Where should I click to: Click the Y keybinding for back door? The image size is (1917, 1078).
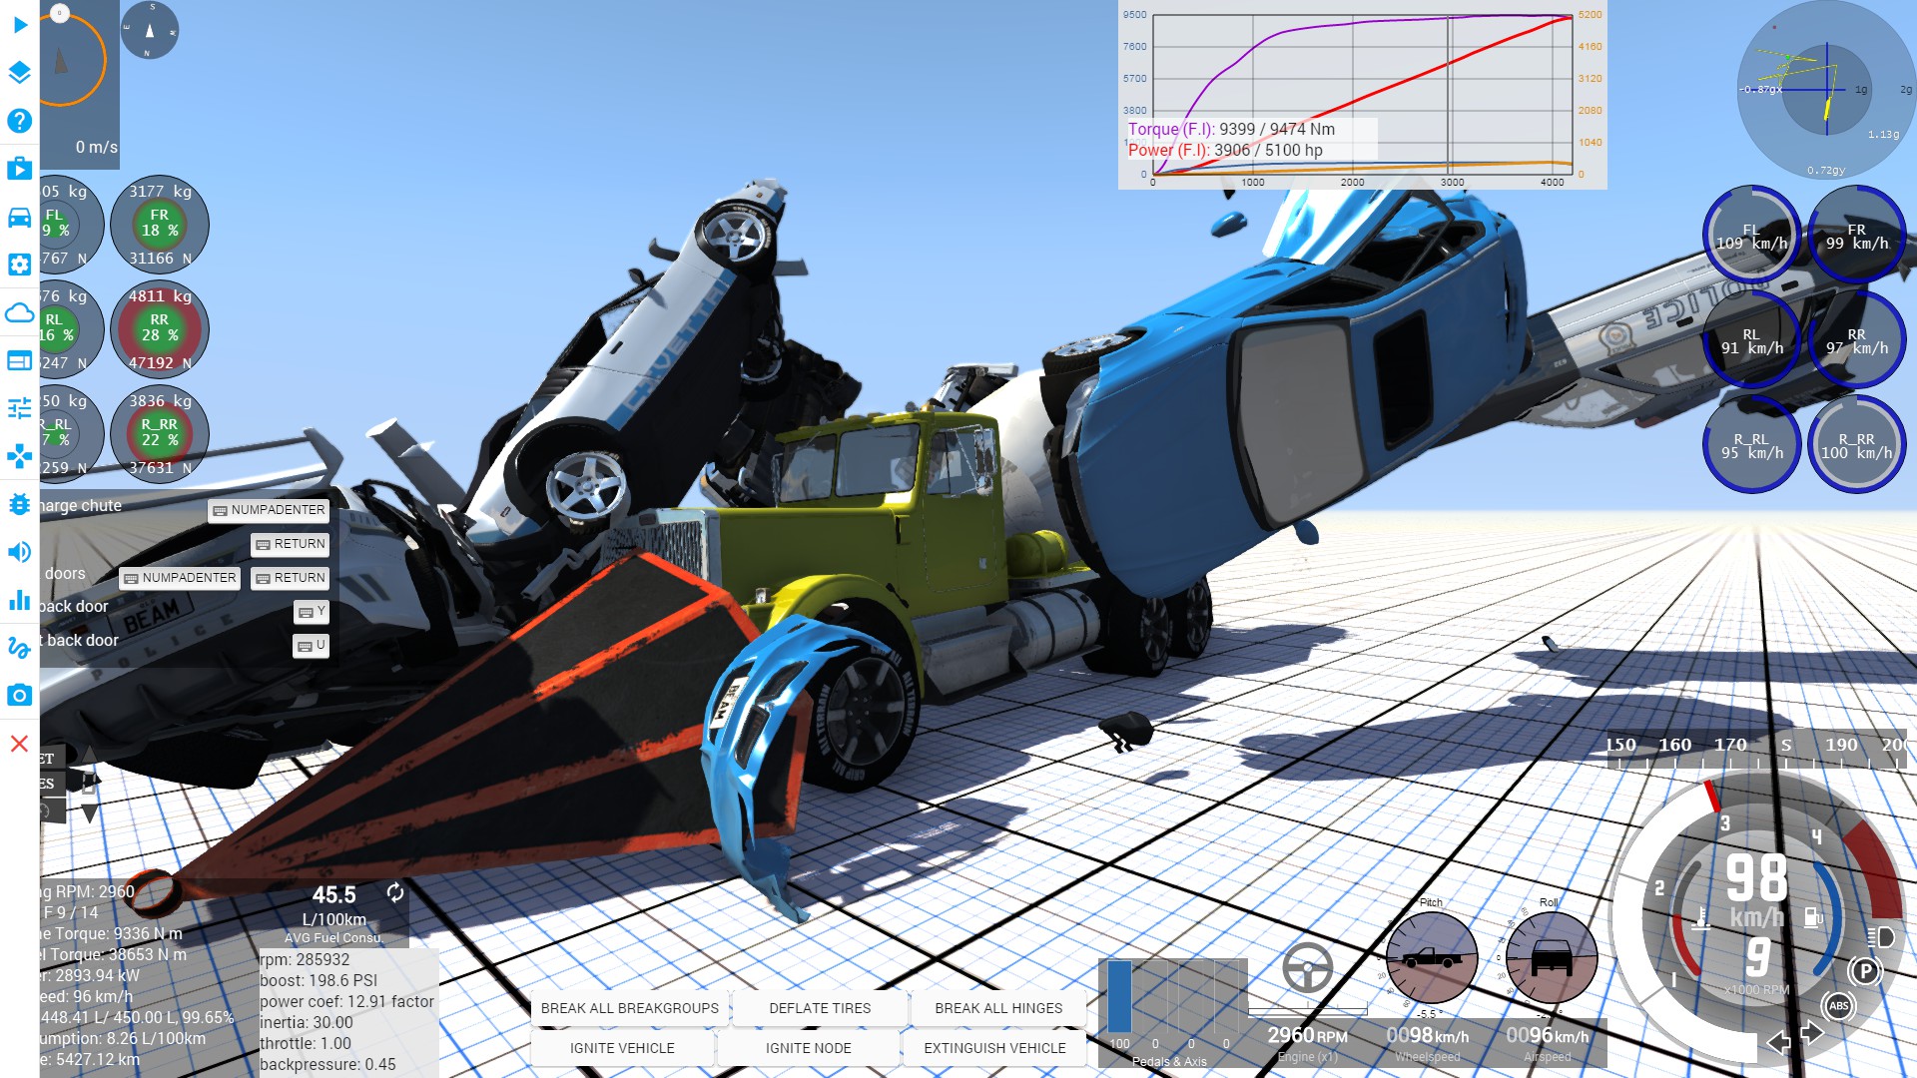click(x=312, y=611)
